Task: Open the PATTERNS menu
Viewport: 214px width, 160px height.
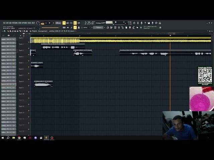Action: [x=15, y=23]
